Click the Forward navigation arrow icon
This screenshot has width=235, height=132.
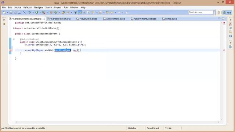[119, 12]
